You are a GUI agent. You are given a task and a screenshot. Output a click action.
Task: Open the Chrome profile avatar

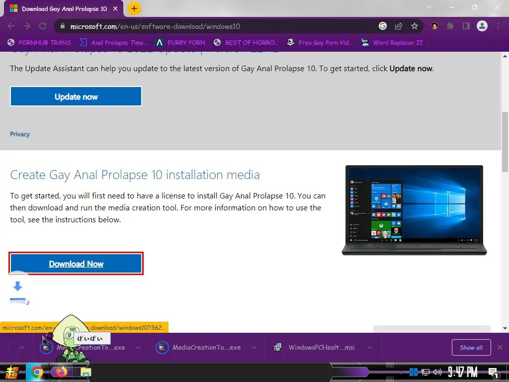coord(482,26)
